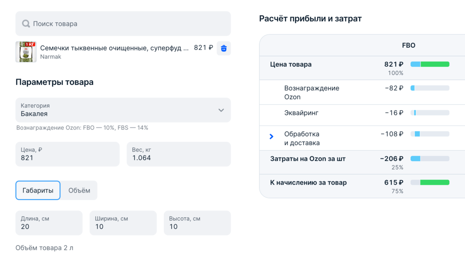Image resolution: width=465 pixels, height=260 pixels.
Task: Open the Категория dropdown chevron
Action: 221,110
